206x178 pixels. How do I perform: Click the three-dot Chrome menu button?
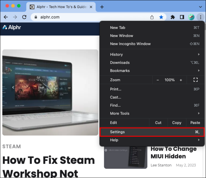(x=201, y=17)
